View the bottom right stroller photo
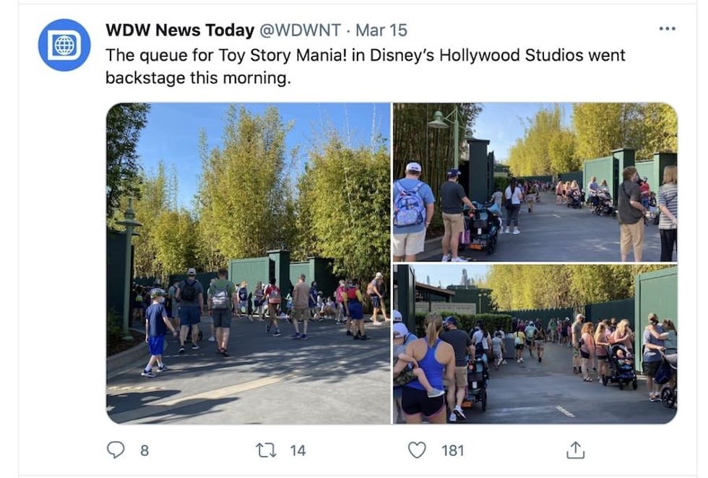The image size is (708, 478). [x=535, y=344]
